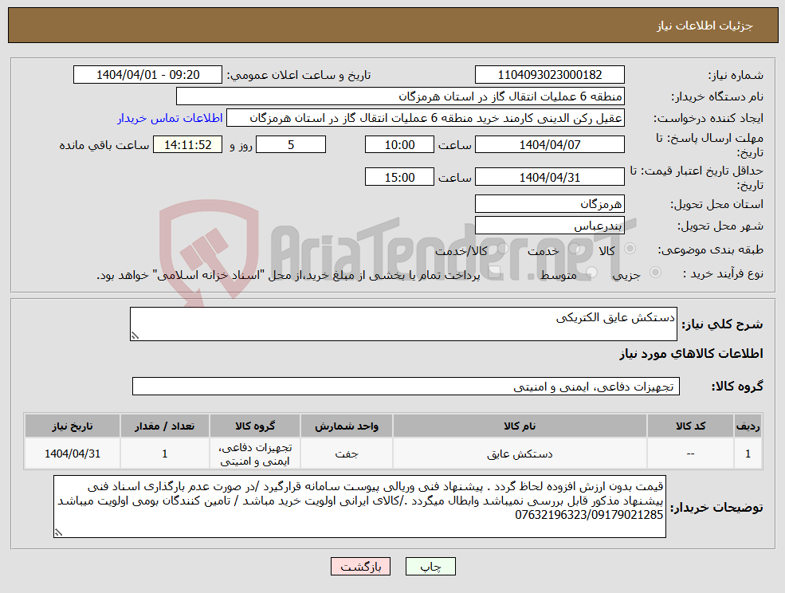Click the تعداد / مقدار column header
785x593 pixels.
[165, 426]
